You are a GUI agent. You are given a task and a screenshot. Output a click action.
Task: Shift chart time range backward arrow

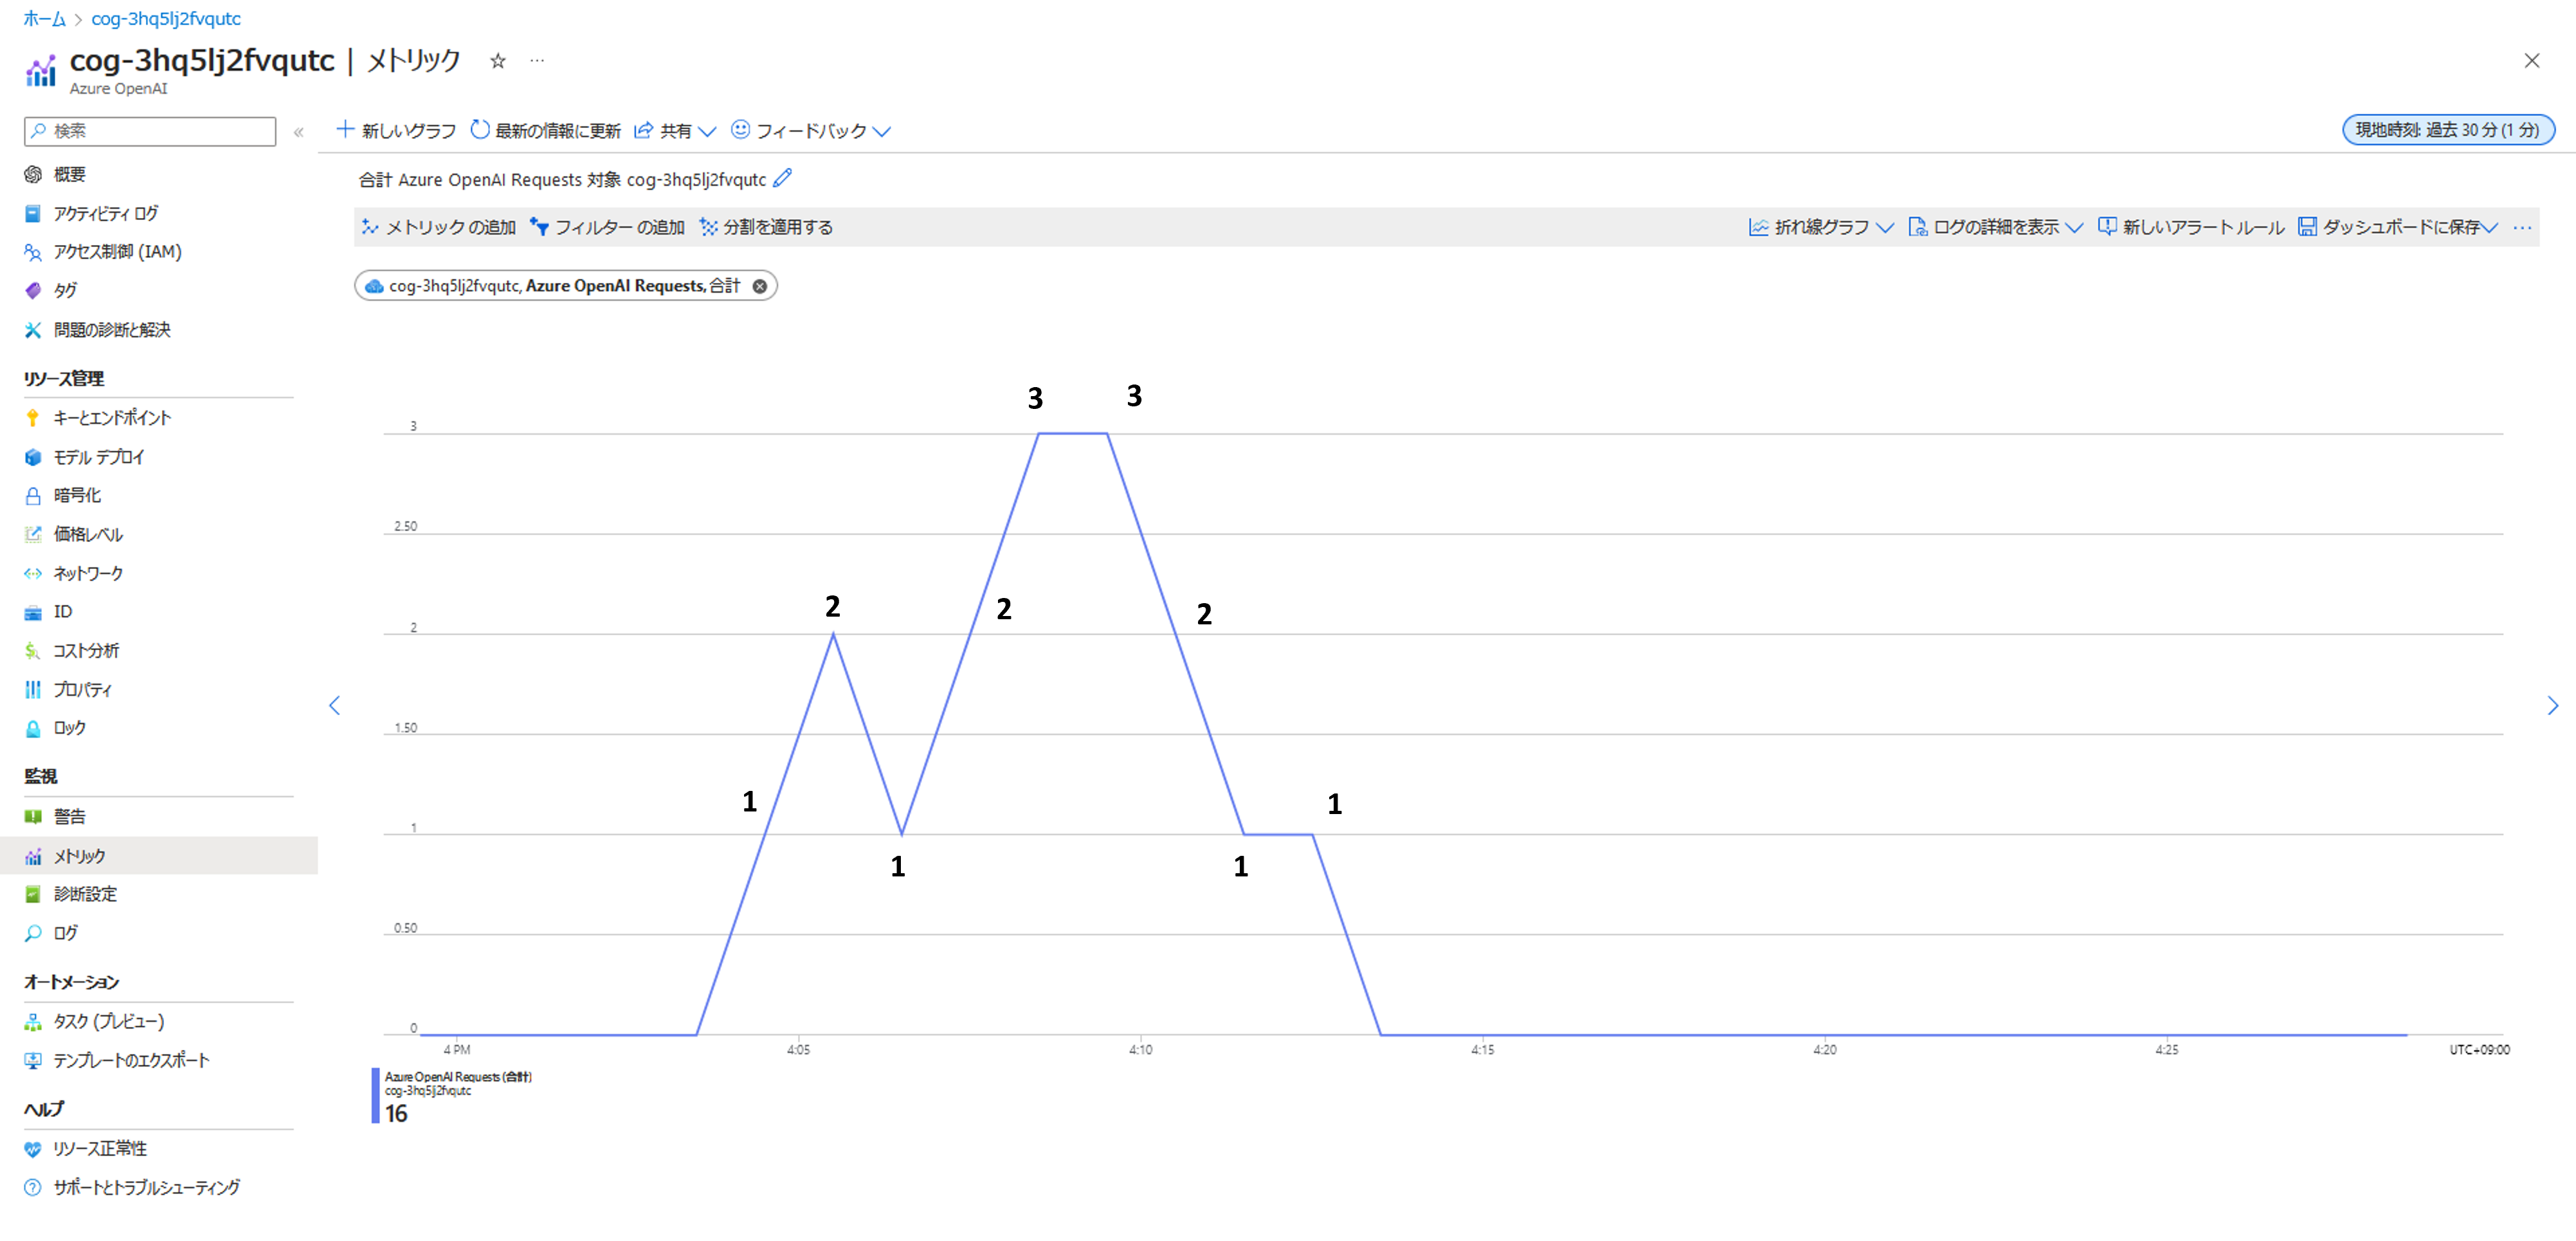tap(335, 706)
